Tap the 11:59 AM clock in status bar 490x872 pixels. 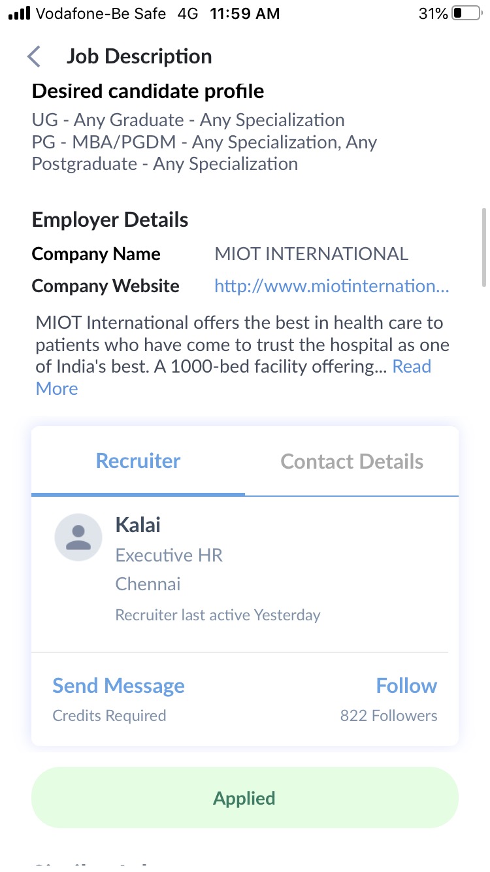click(245, 14)
